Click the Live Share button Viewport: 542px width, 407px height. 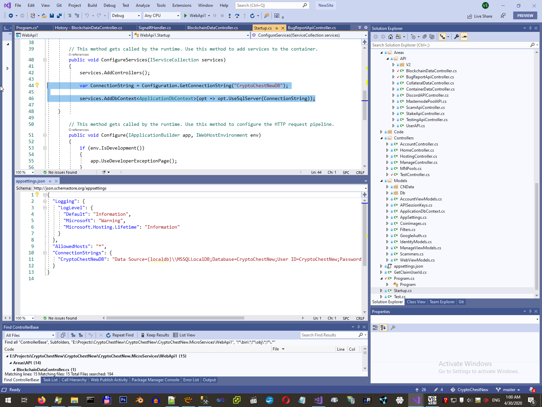pyautogui.click(x=480, y=16)
